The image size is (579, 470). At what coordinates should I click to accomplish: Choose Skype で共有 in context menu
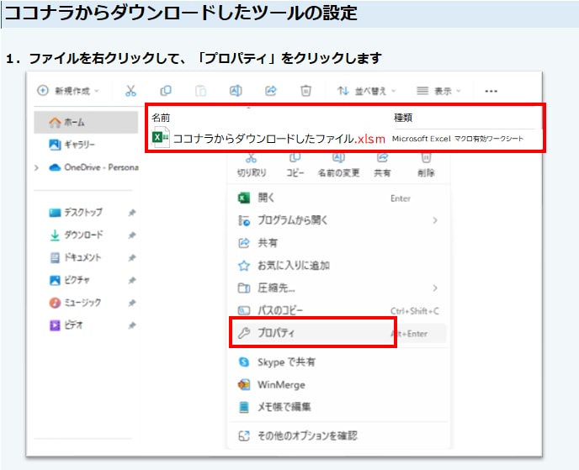(x=337, y=362)
